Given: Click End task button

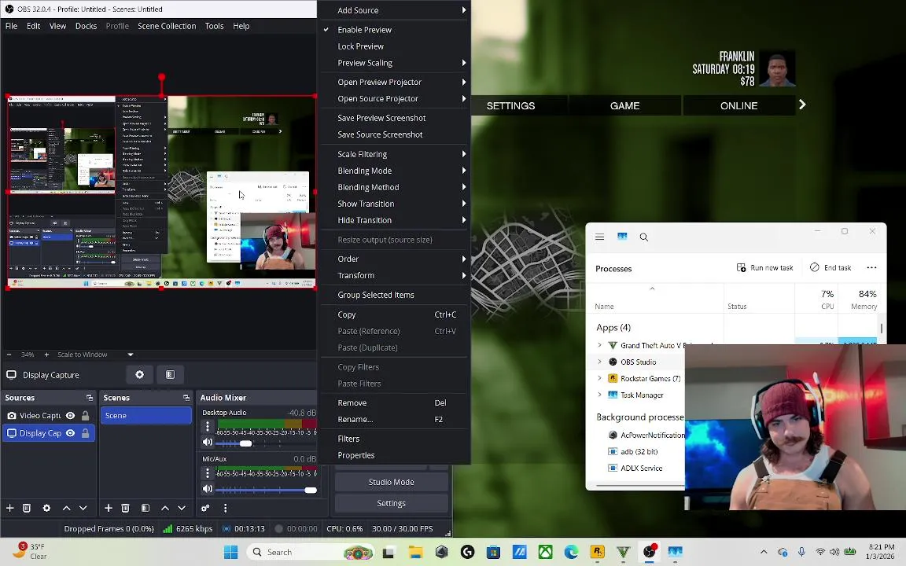Looking at the screenshot, I should 830,268.
